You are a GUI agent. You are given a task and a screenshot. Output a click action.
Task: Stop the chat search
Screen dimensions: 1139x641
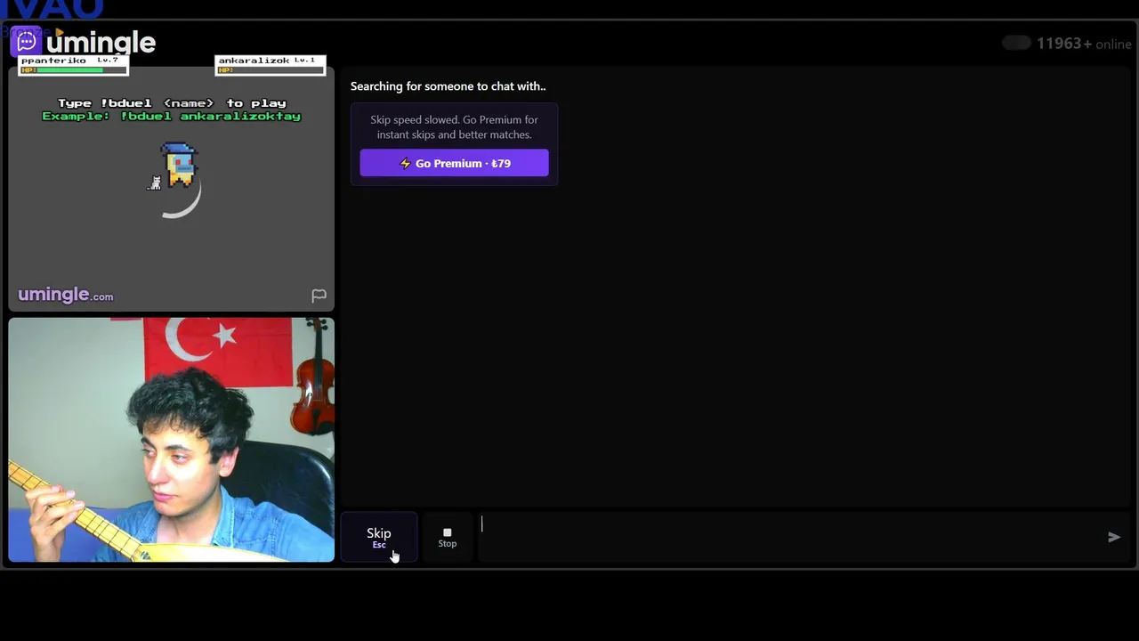pyautogui.click(x=448, y=537)
